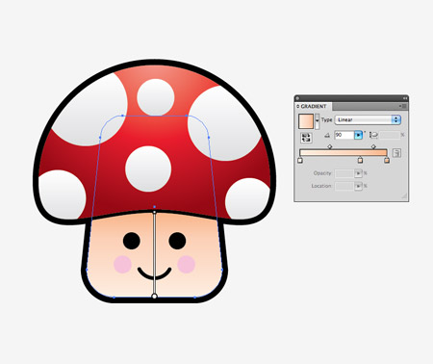Open the angle value dropdown arrow

pos(358,135)
